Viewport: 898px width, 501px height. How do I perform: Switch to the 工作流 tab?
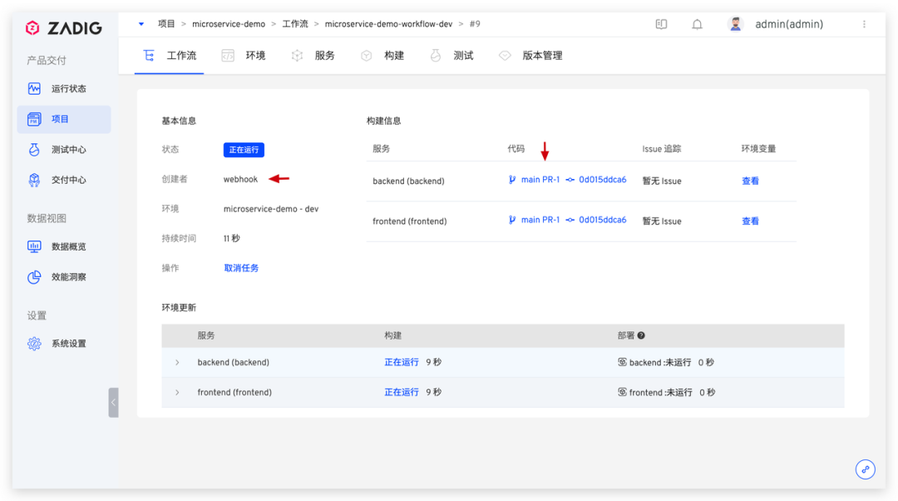pyautogui.click(x=170, y=56)
